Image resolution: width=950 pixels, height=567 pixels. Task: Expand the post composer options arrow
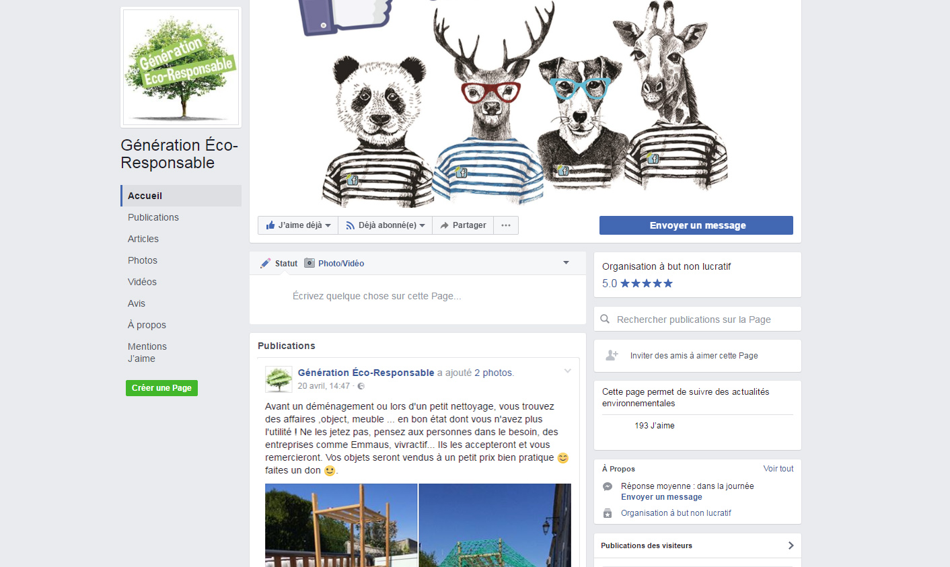tap(566, 263)
